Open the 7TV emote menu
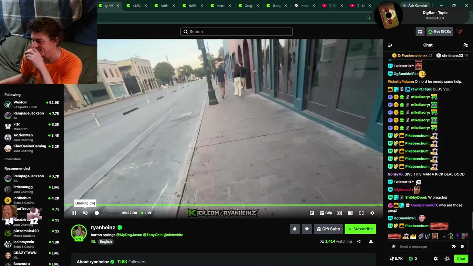Image resolution: width=473 pixels, height=266 pixels. point(454,246)
